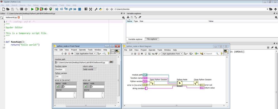The image size is (278, 109).
Task: Click Spyder's Open file folder icon
Action: click(8, 9)
